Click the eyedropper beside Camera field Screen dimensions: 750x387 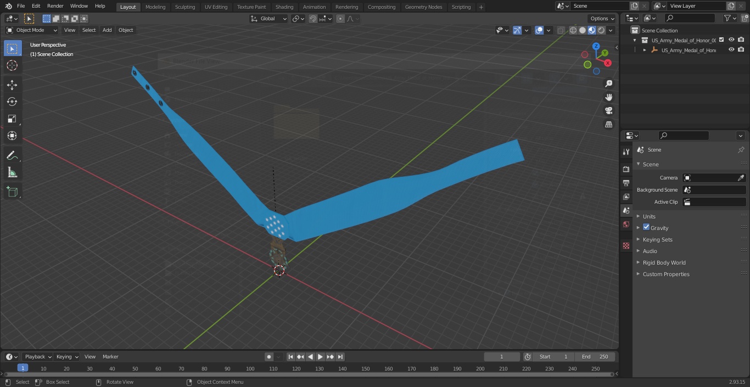(741, 178)
